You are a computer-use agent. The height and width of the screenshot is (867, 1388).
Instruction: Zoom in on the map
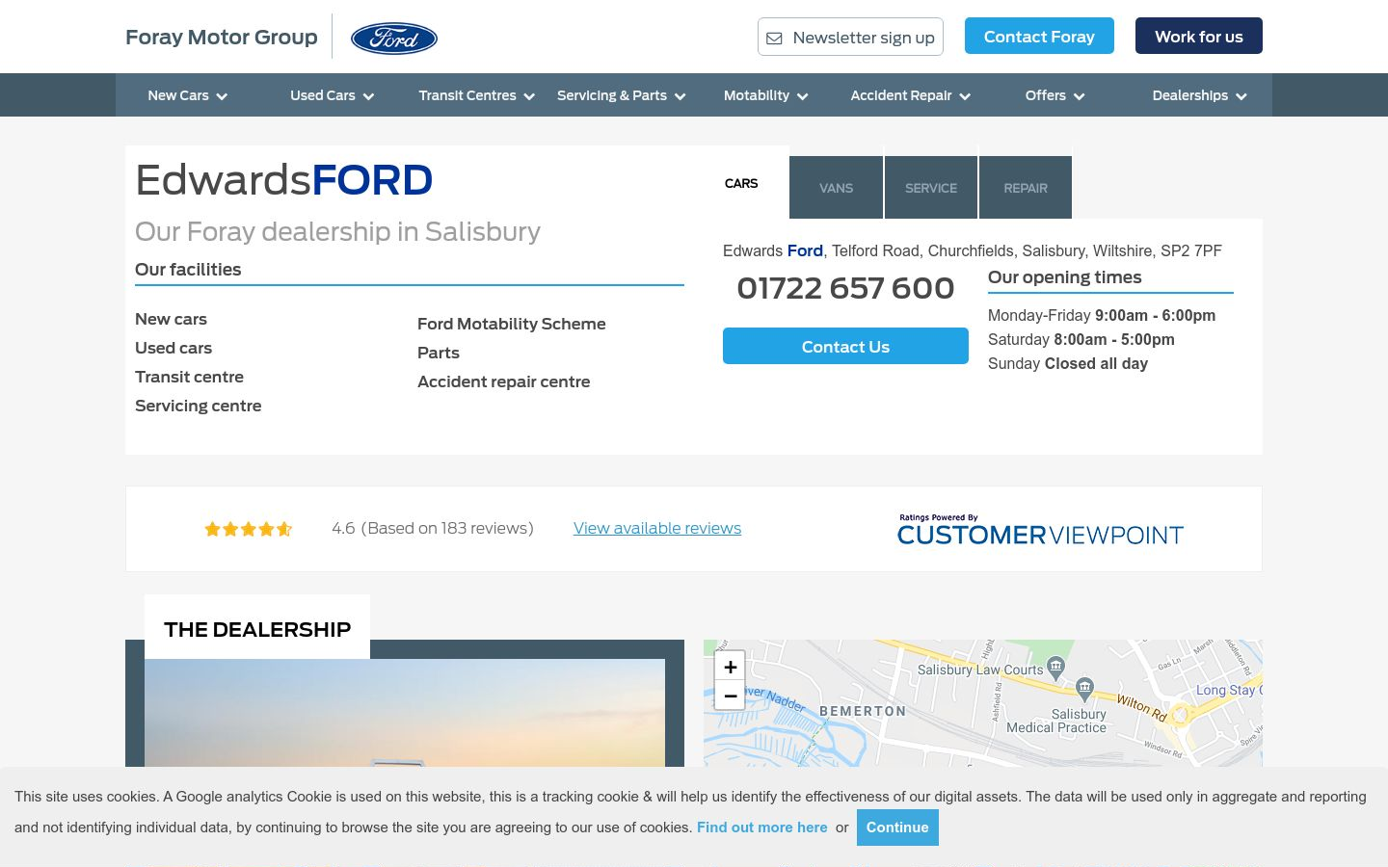click(730, 667)
